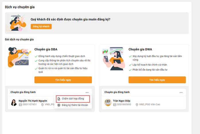Select Chấm dứt hợp đồng menu entry
This screenshot has width=200, height=134.
(73, 99)
